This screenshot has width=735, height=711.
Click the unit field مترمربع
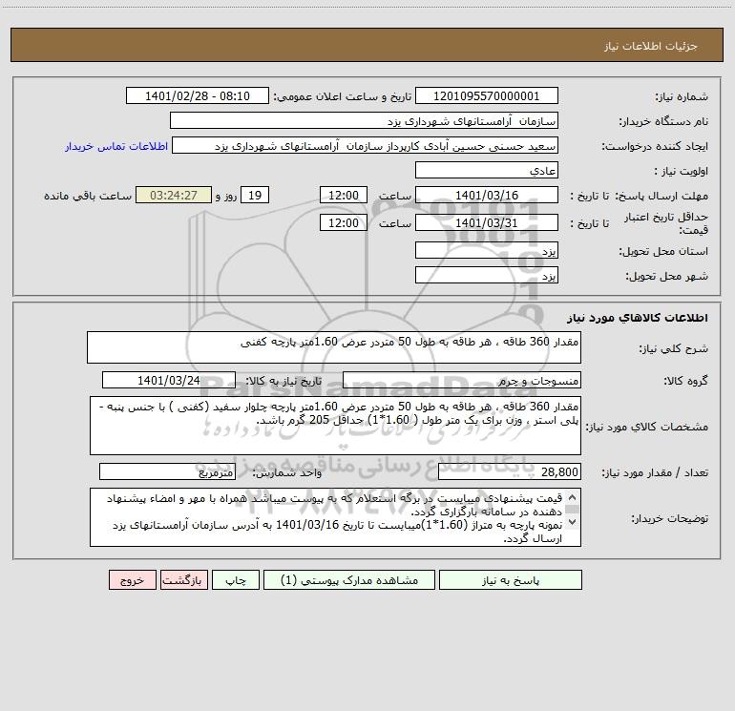pos(167,472)
